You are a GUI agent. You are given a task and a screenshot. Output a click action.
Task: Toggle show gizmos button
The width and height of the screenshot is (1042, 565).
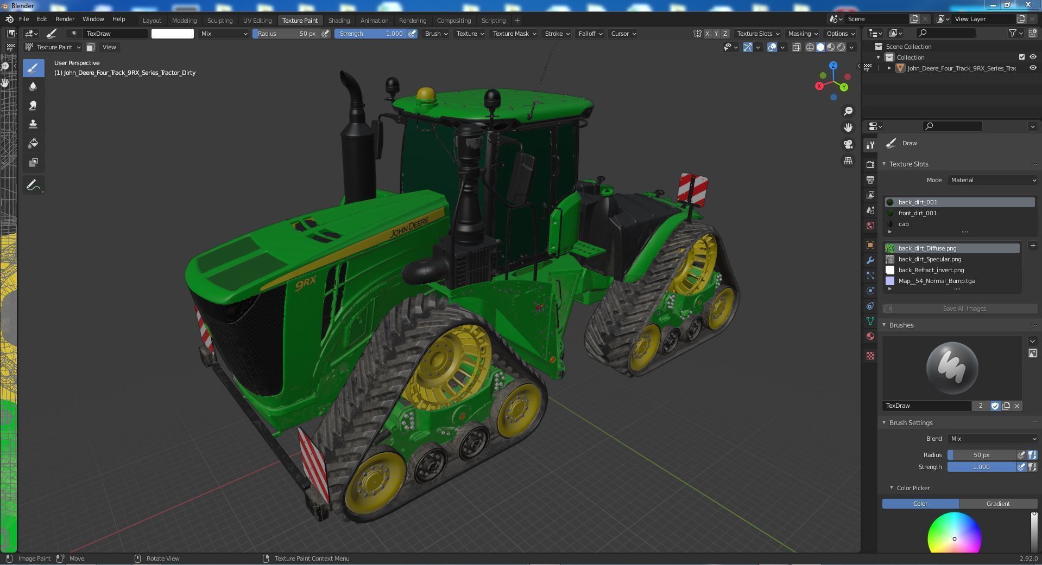748,47
